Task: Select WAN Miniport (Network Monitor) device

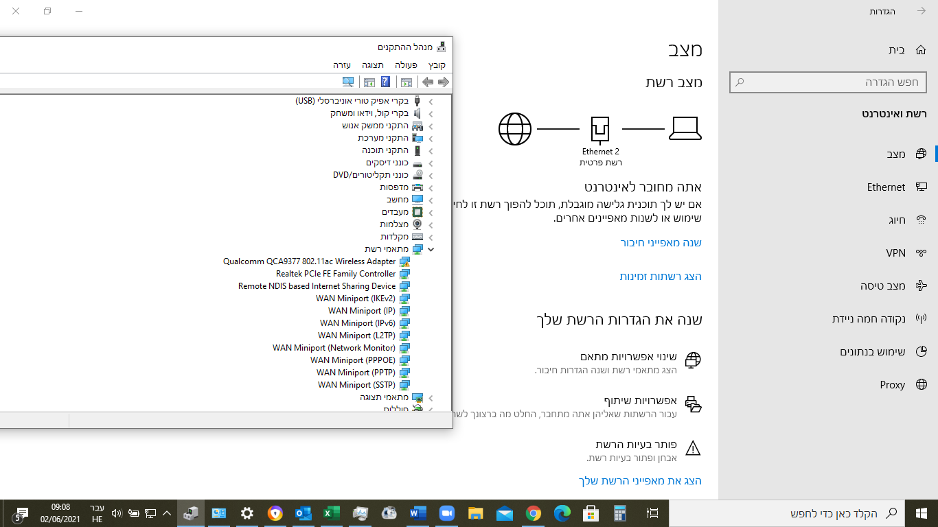Action: 334,348
